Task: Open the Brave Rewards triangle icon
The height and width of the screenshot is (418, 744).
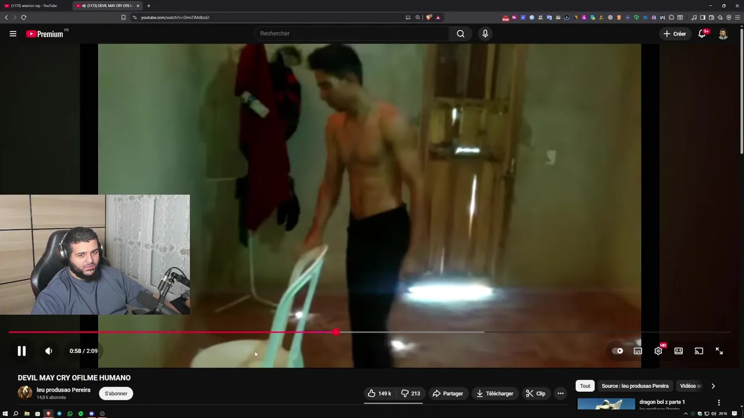Action: tap(438, 17)
